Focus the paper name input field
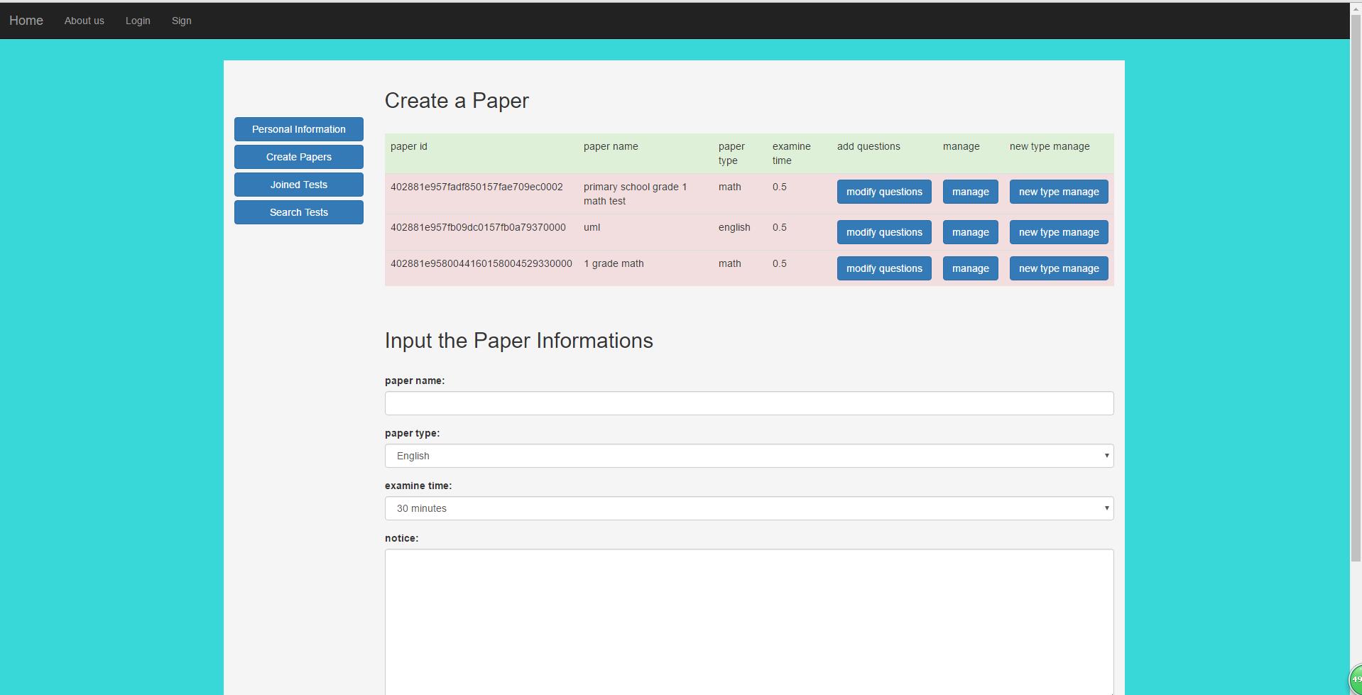 point(749,403)
